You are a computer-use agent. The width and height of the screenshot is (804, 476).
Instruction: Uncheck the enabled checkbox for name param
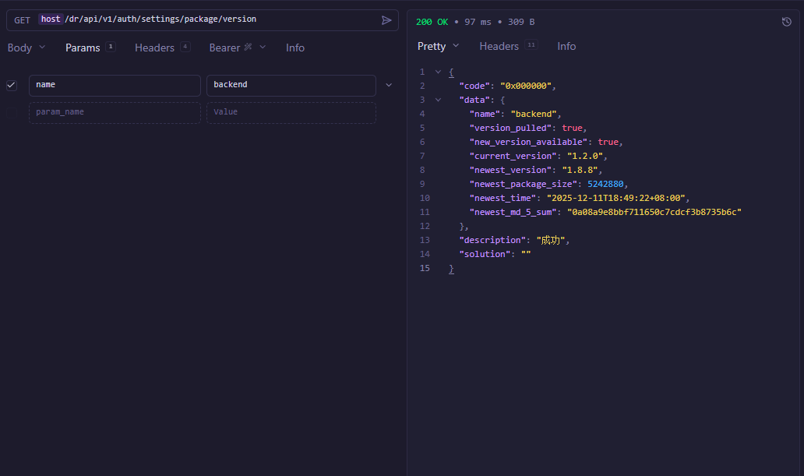pyautogui.click(x=12, y=85)
